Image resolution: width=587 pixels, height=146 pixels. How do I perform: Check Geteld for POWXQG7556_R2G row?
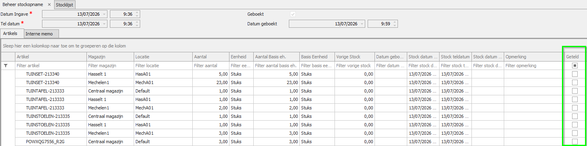pos(574,142)
